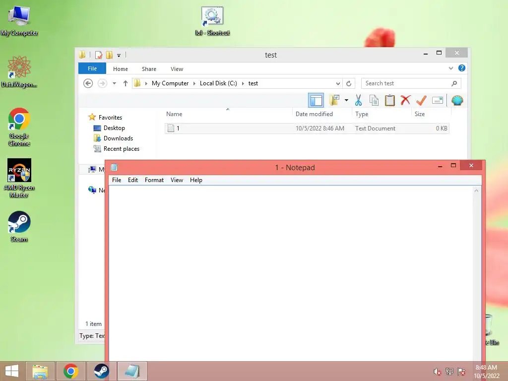The image size is (508, 381).
Task: Click the muted volume tray icon
Action: coord(437,372)
